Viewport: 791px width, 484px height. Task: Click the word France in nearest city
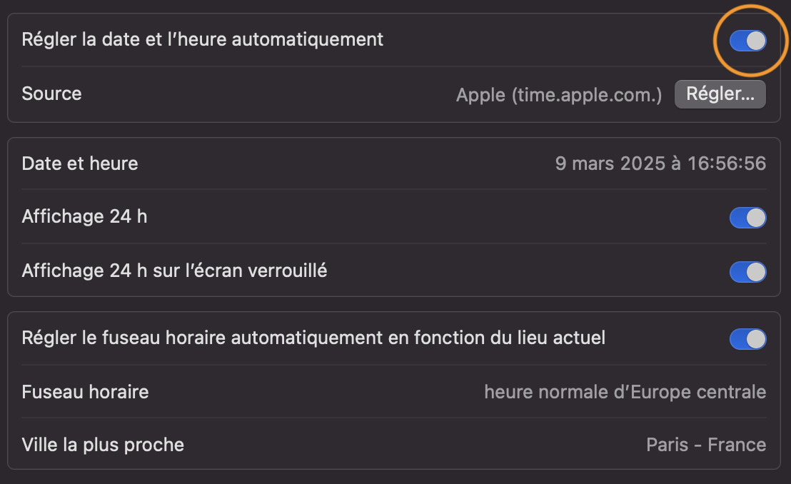click(x=737, y=445)
